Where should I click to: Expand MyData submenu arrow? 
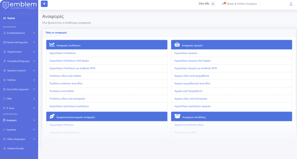(34, 80)
